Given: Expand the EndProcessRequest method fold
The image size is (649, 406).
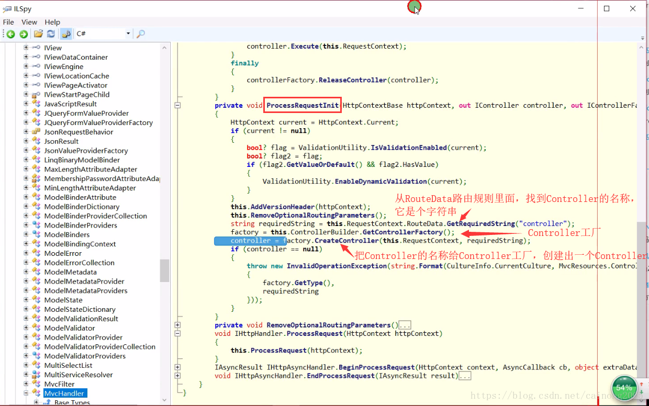Looking at the screenshot, I should pos(177,376).
